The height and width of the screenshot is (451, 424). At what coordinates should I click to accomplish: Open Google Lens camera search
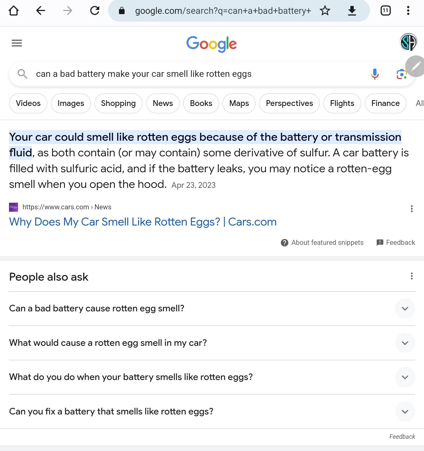click(x=401, y=74)
